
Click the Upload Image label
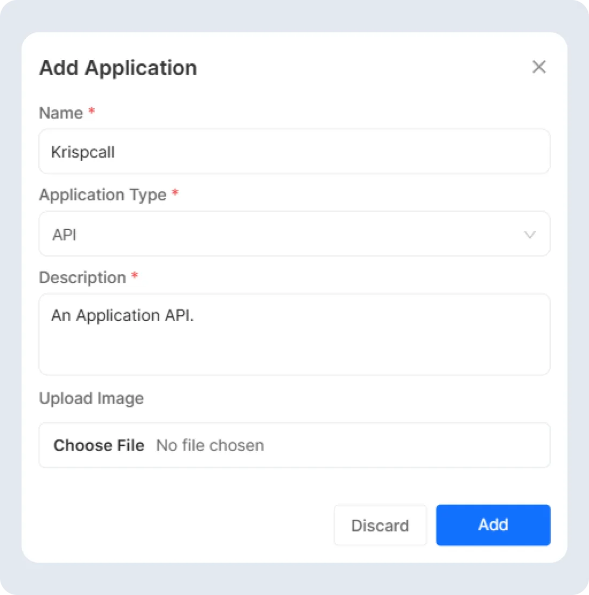pos(92,399)
